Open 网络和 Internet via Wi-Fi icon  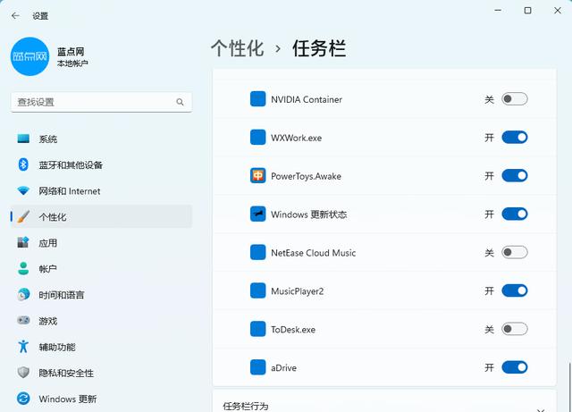23,191
